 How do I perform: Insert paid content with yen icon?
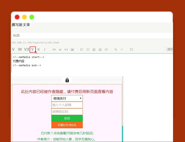pyautogui.click(x=32, y=49)
